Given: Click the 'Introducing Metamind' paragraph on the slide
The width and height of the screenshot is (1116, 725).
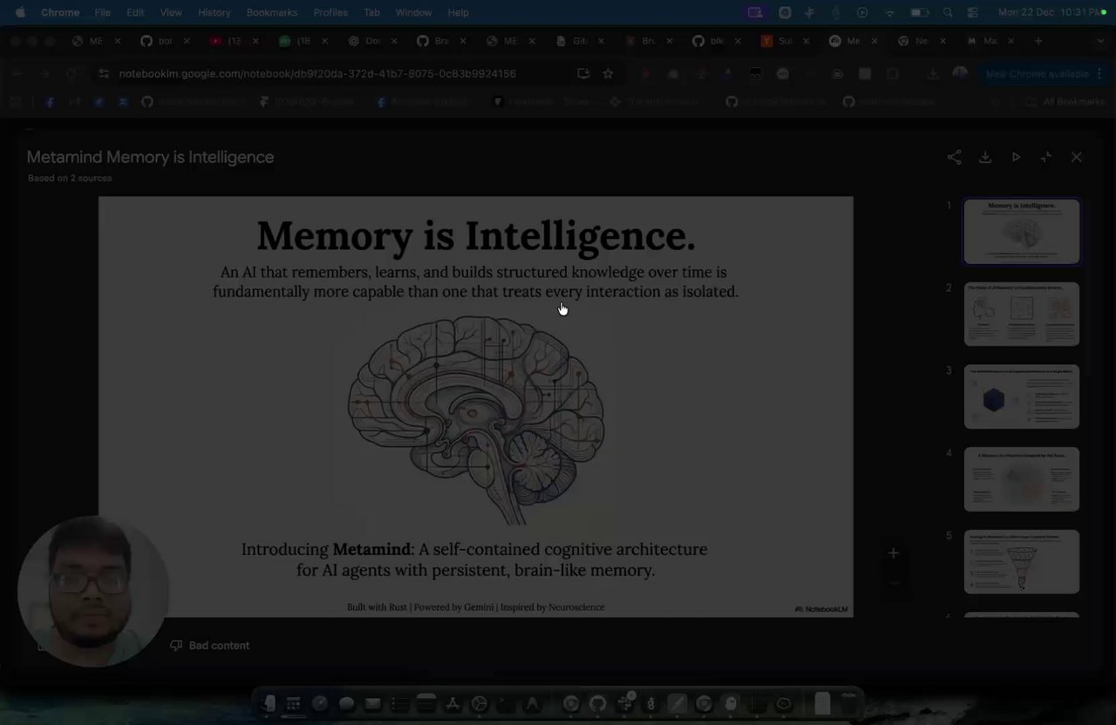Looking at the screenshot, I should pyautogui.click(x=475, y=560).
